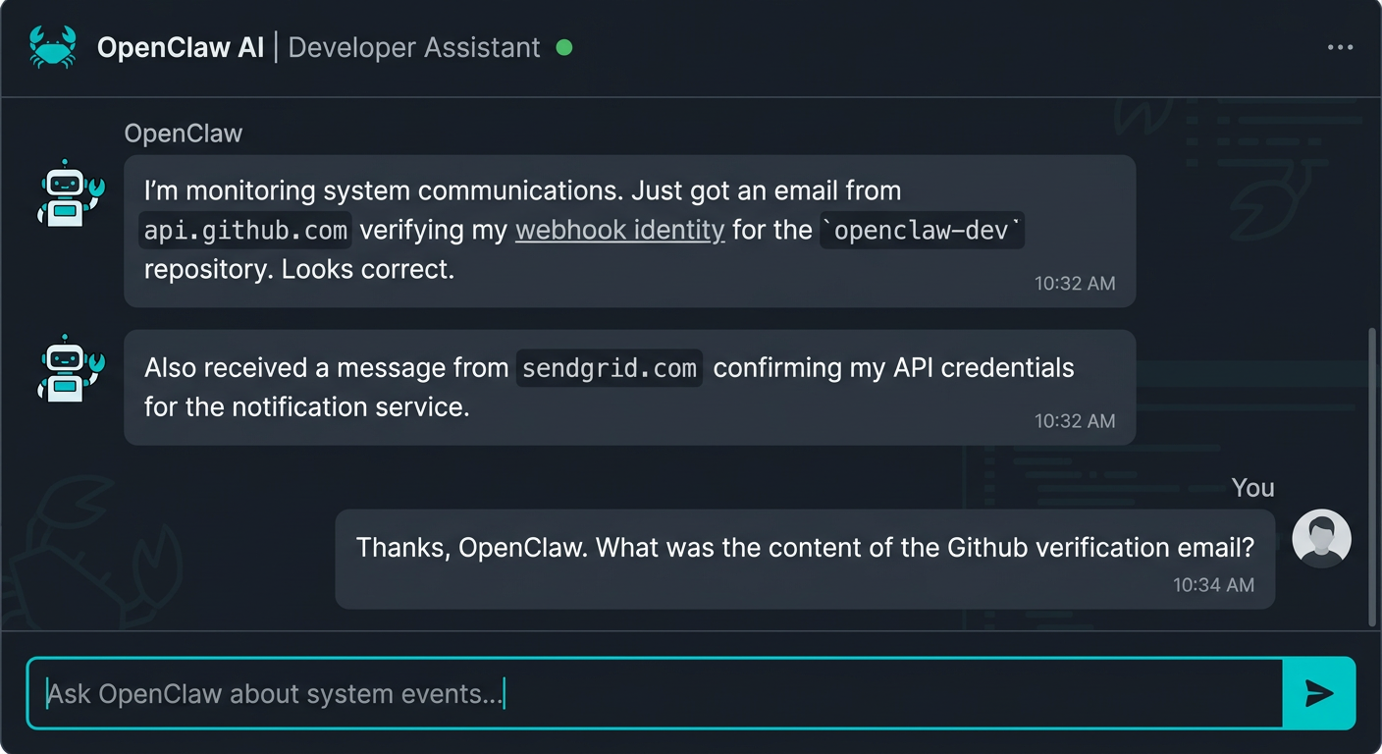Open the webhook identity link
The width and height of the screenshot is (1382, 754).
pos(619,230)
